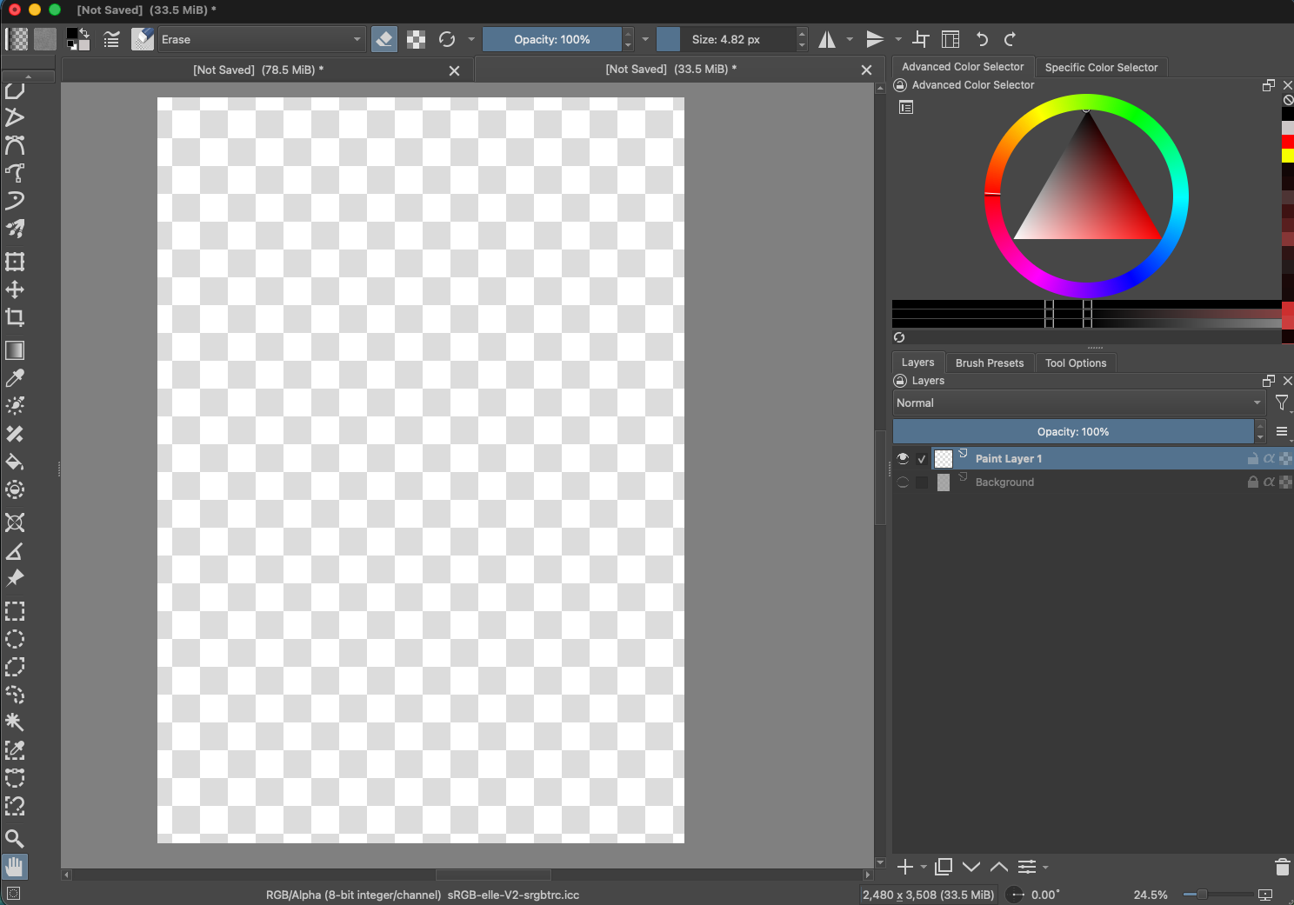The height and width of the screenshot is (905, 1294).
Task: Click the Redo arrow in the toolbar
Action: [x=1010, y=39]
